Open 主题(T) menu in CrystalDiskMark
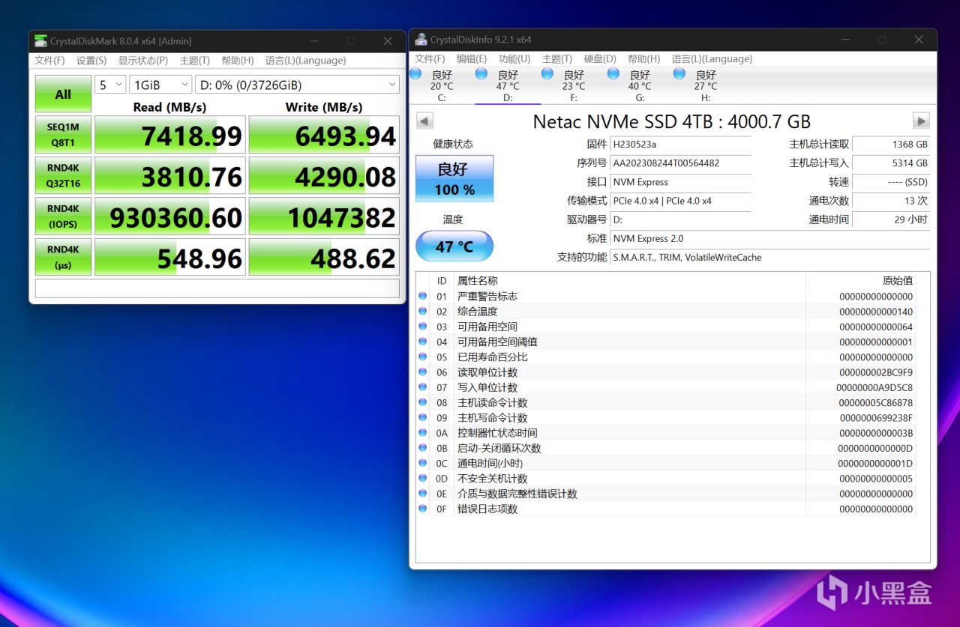The height and width of the screenshot is (627, 960). [x=195, y=61]
